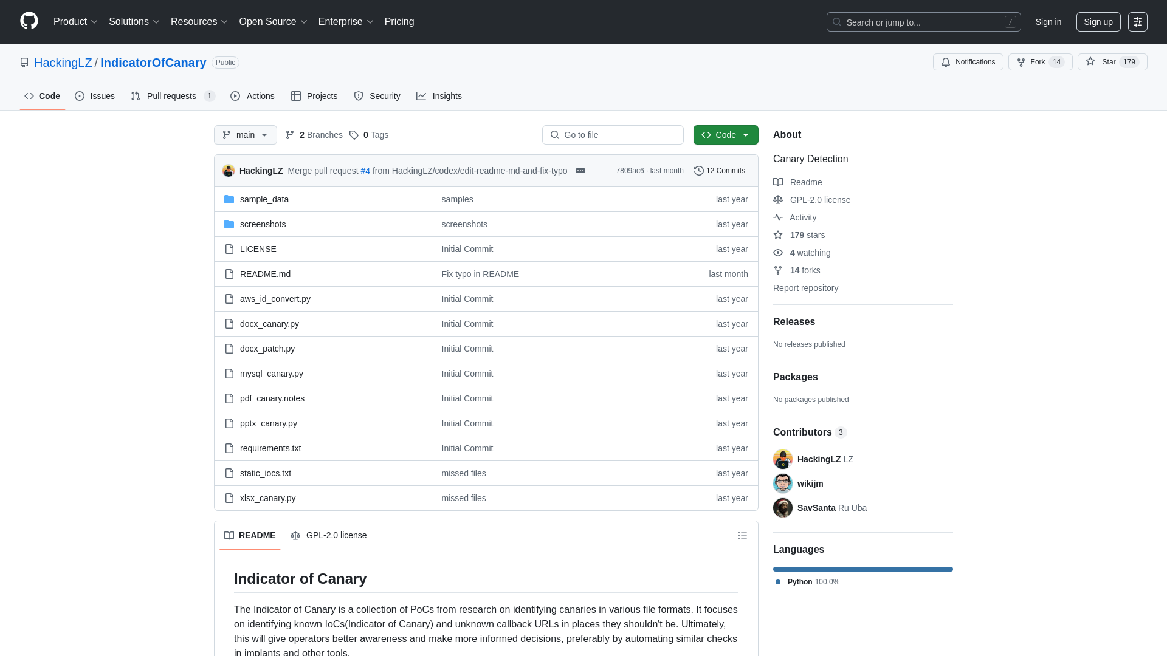Open the main branch selector dropdown
Viewport: 1167px width, 656px height.
pos(246,135)
